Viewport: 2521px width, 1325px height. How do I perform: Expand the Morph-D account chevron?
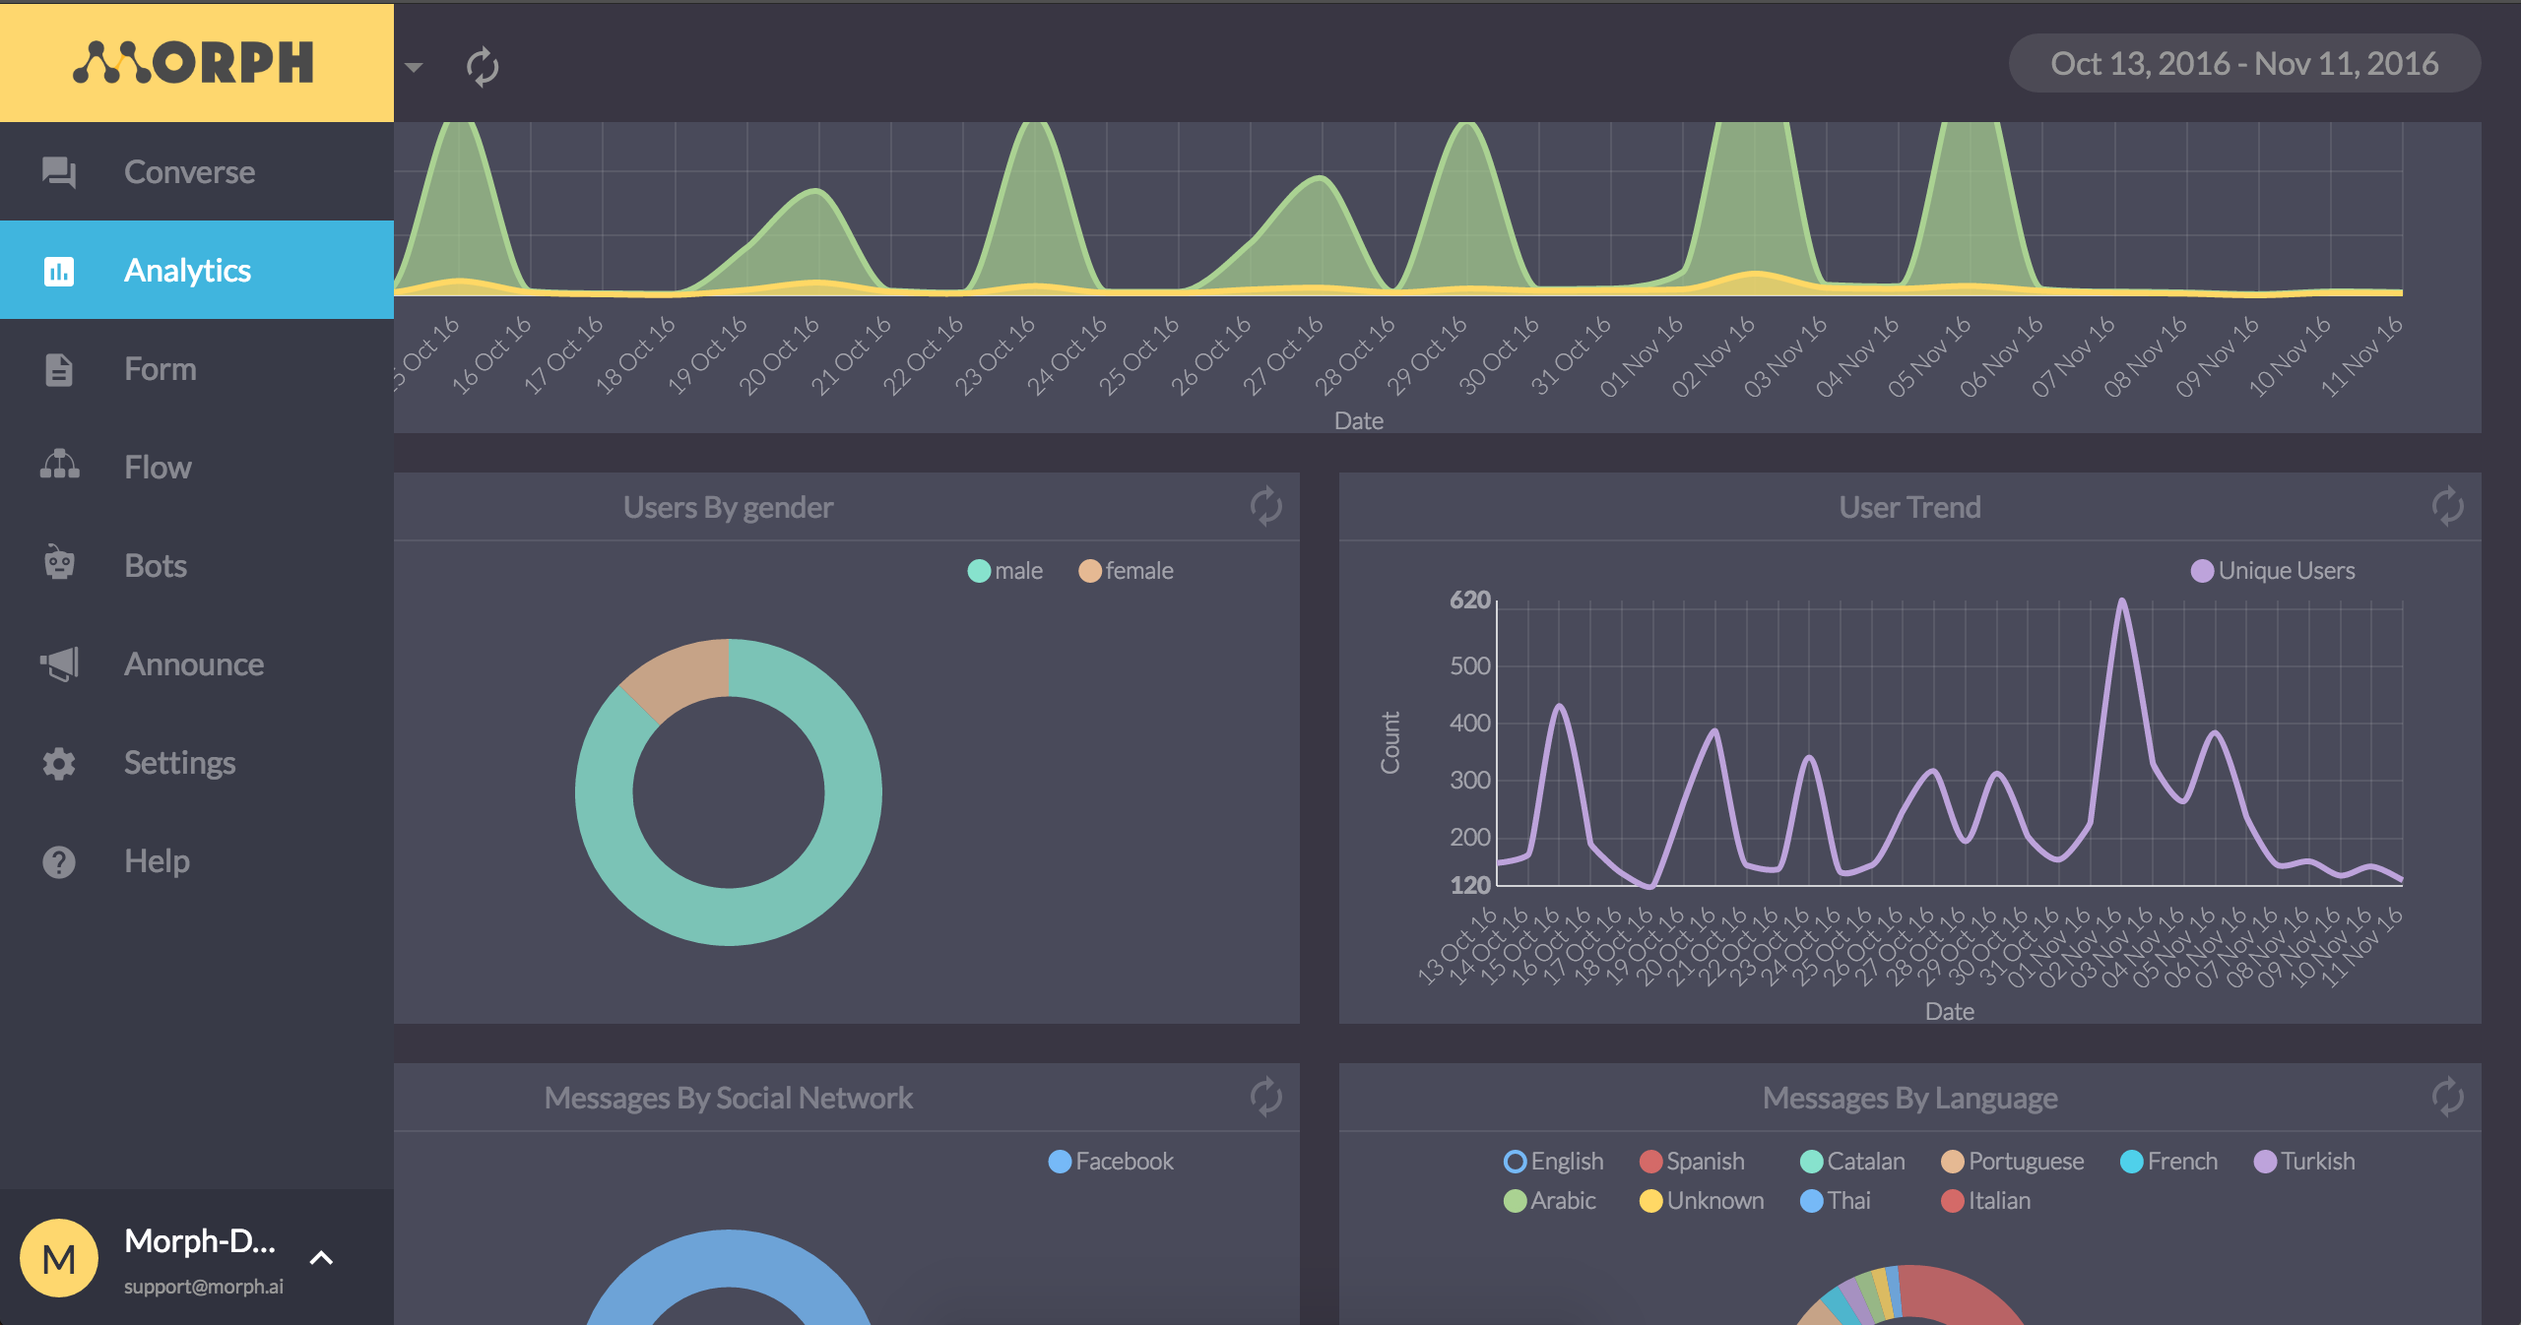(x=321, y=1258)
